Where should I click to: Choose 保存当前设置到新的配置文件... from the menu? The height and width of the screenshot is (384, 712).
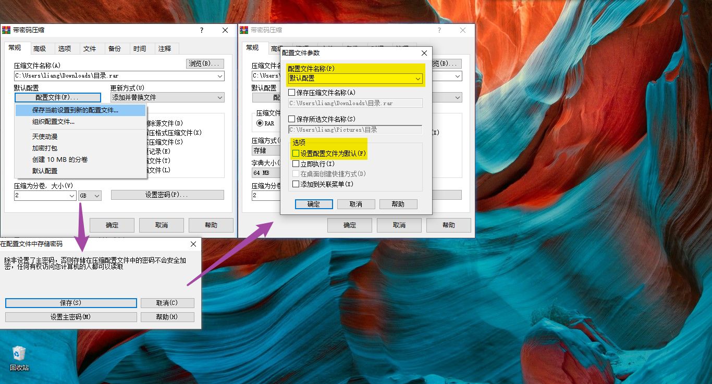point(80,110)
